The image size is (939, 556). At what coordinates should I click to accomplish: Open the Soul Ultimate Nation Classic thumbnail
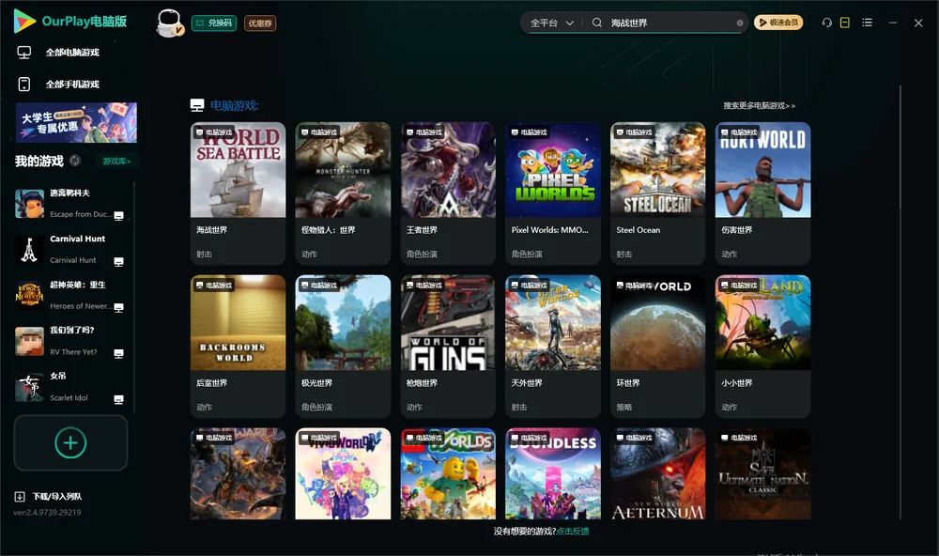762,473
